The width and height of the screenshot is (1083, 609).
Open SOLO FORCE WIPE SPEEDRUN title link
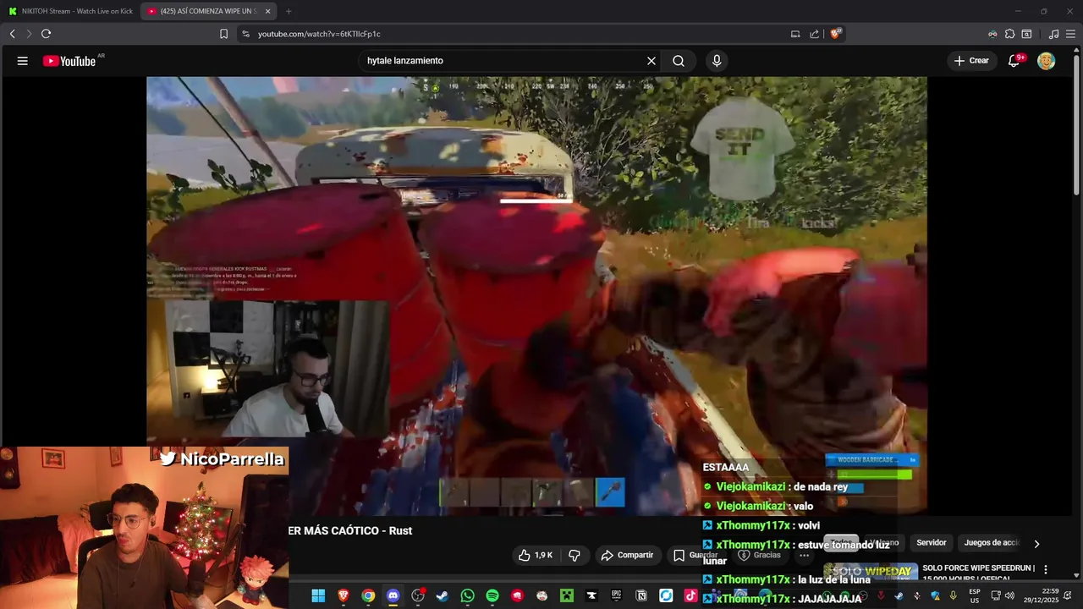coord(978,573)
